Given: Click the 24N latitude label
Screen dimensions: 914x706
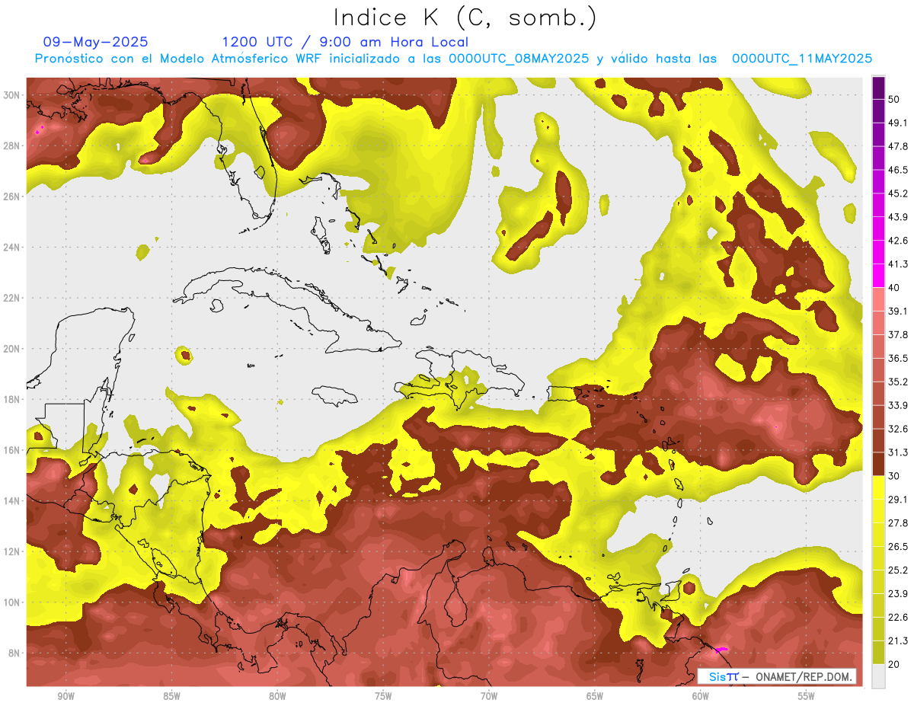Looking at the screenshot, I should (x=13, y=247).
